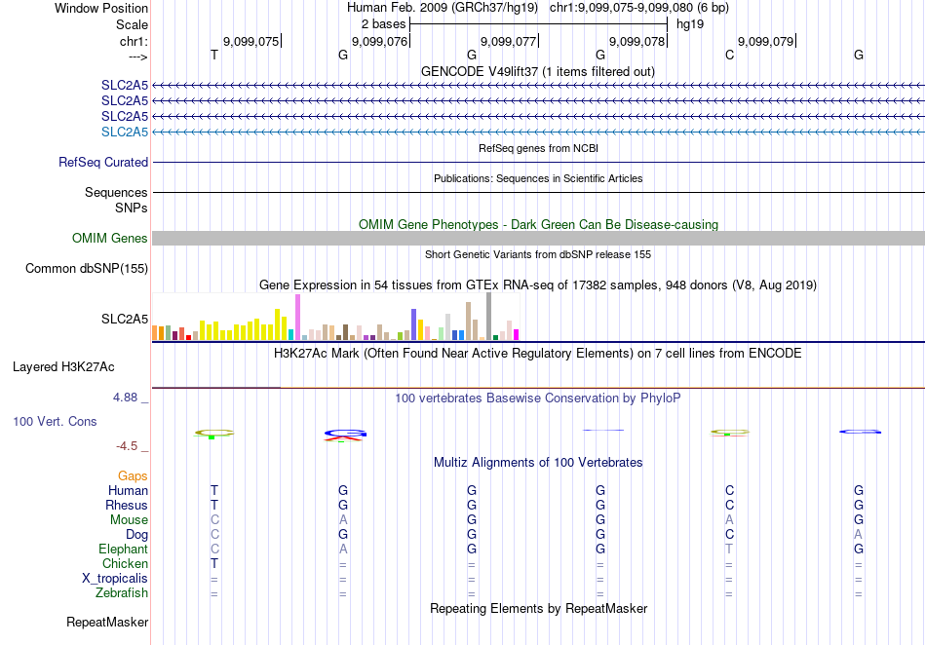Click the X_tropicalis species label

115,579
